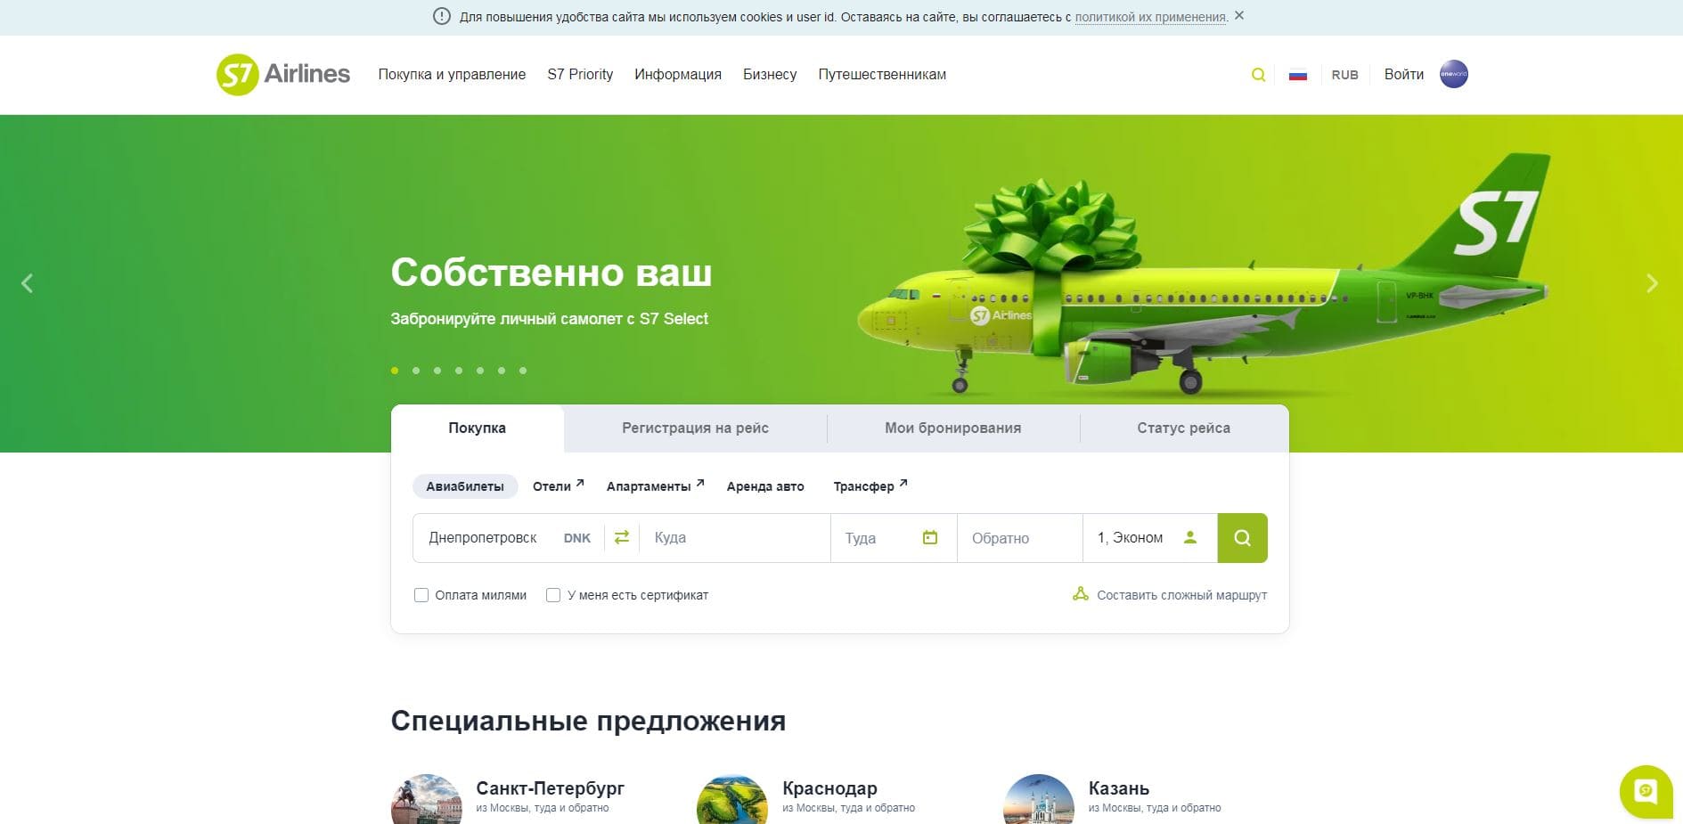1683x824 pixels.
Task: Check У меня есть сертификат box
Action: coord(553,595)
